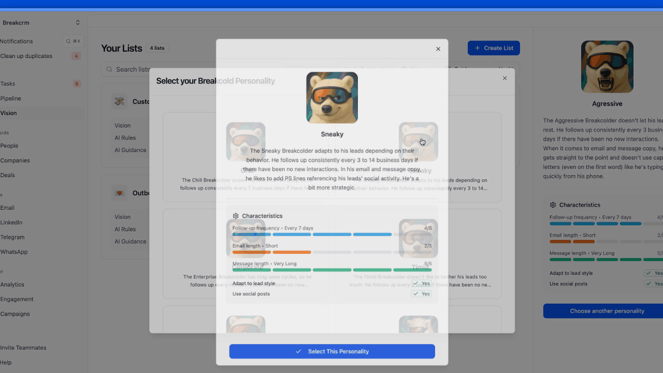Click the Yes badge for Adapt to lead style in right panel
This screenshot has width=663, height=373.
pos(654,273)
